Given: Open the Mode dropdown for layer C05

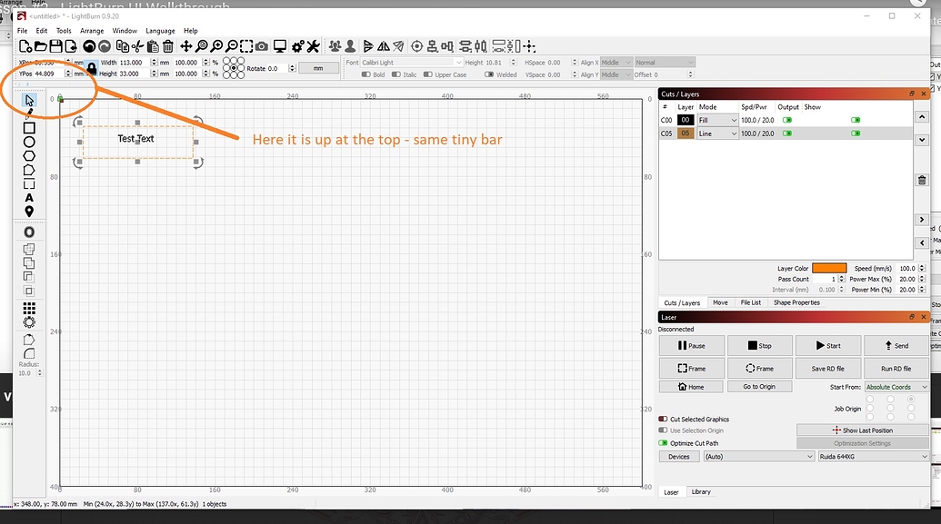Looking at the screenshot, I should [716, 133].
